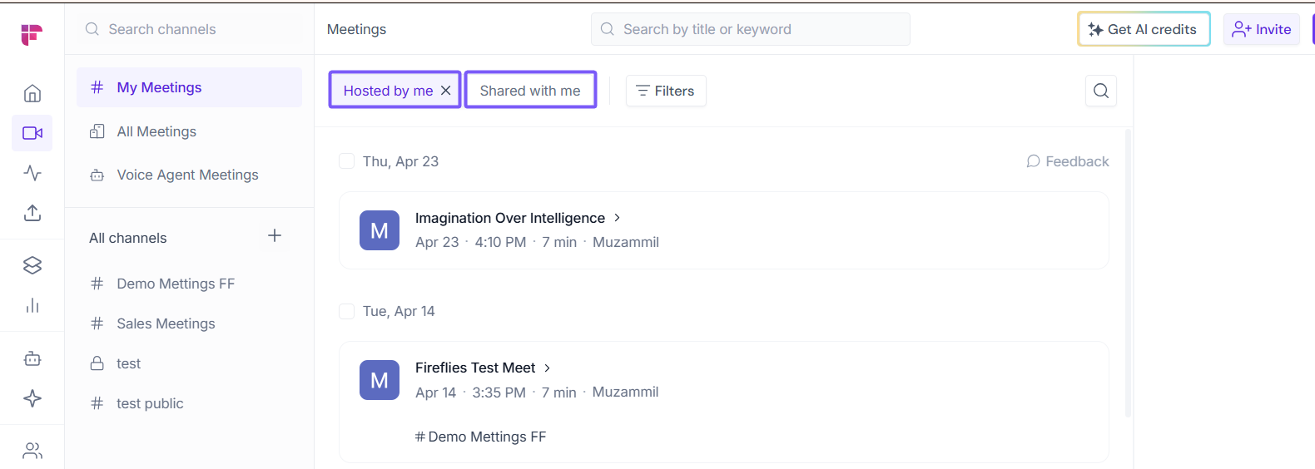Tick the Thu, Apr 23 checkbox

(x=347, y=161)
